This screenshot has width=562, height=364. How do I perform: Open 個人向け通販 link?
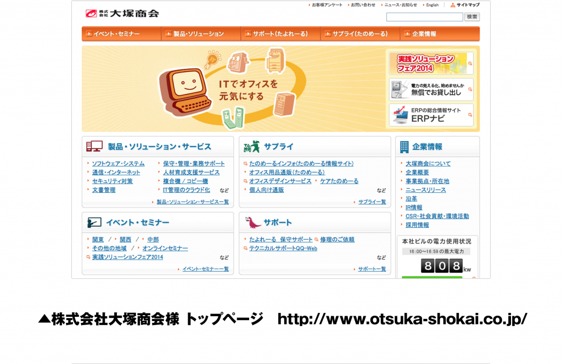266,190
